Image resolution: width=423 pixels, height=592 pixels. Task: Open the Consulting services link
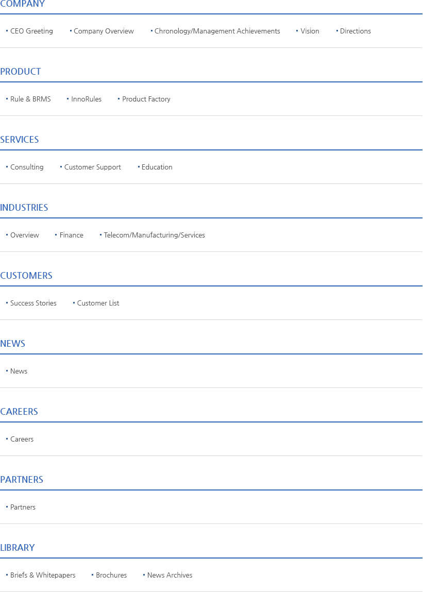coord(27,167)
